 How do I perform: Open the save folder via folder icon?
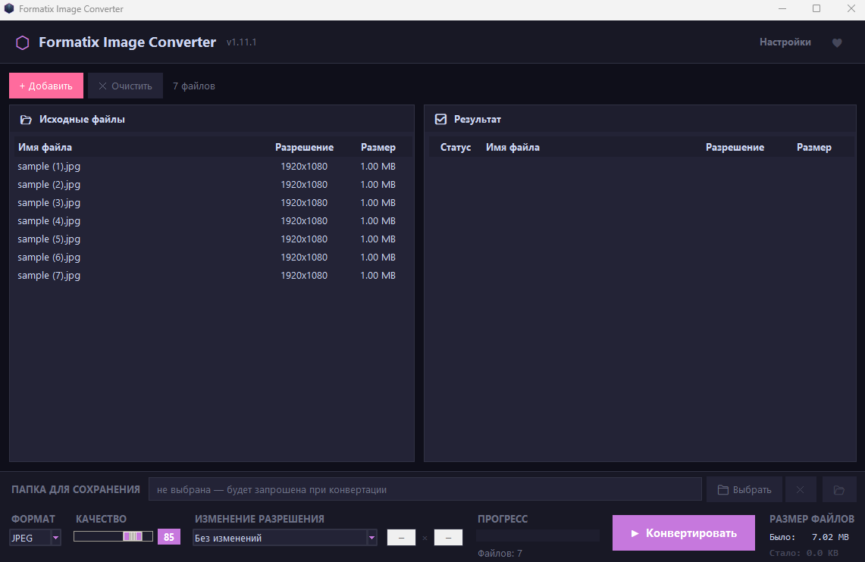click(838, 489)
